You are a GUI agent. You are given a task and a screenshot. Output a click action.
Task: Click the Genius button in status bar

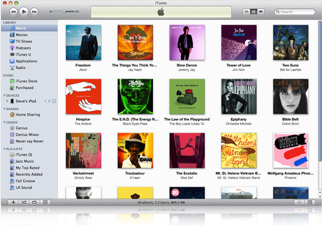[299, 202]
